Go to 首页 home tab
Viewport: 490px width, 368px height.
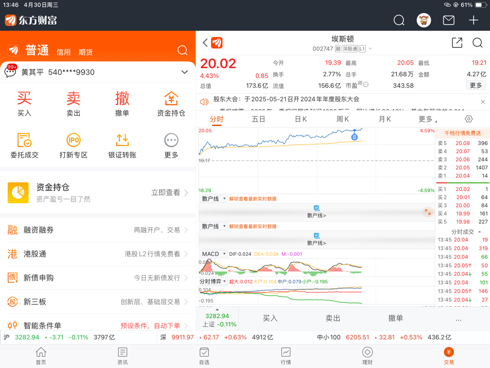pos(41,356)
